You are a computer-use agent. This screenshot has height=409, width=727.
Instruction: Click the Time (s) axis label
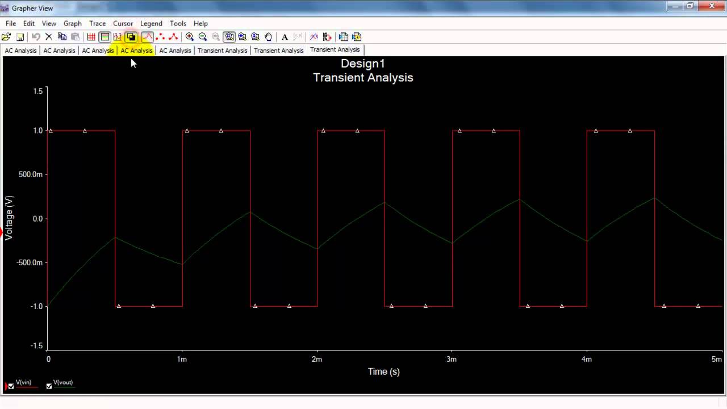click(x=384, y=372)
